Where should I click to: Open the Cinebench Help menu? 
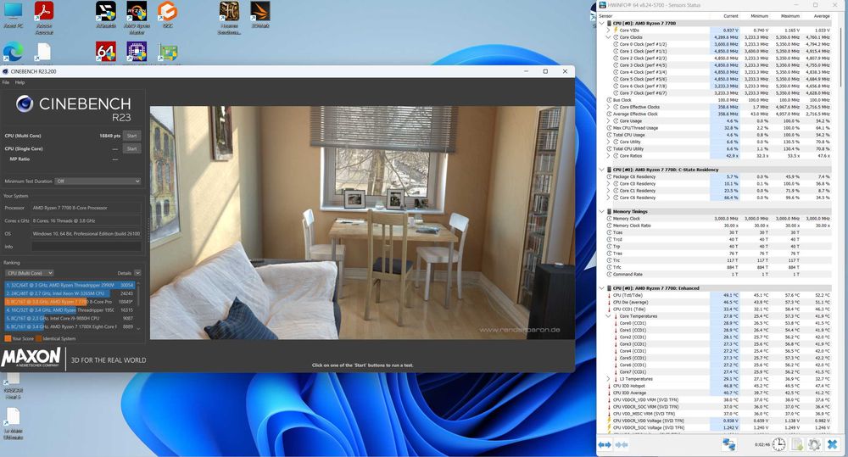pos(20,83)
